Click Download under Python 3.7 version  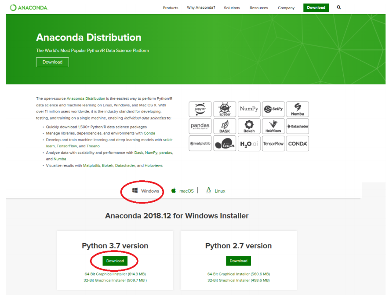point(115,261)
